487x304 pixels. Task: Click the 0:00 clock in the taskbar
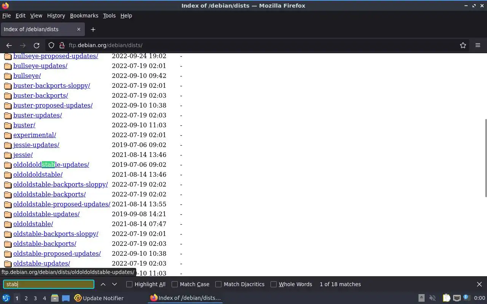tap(479, 298)
